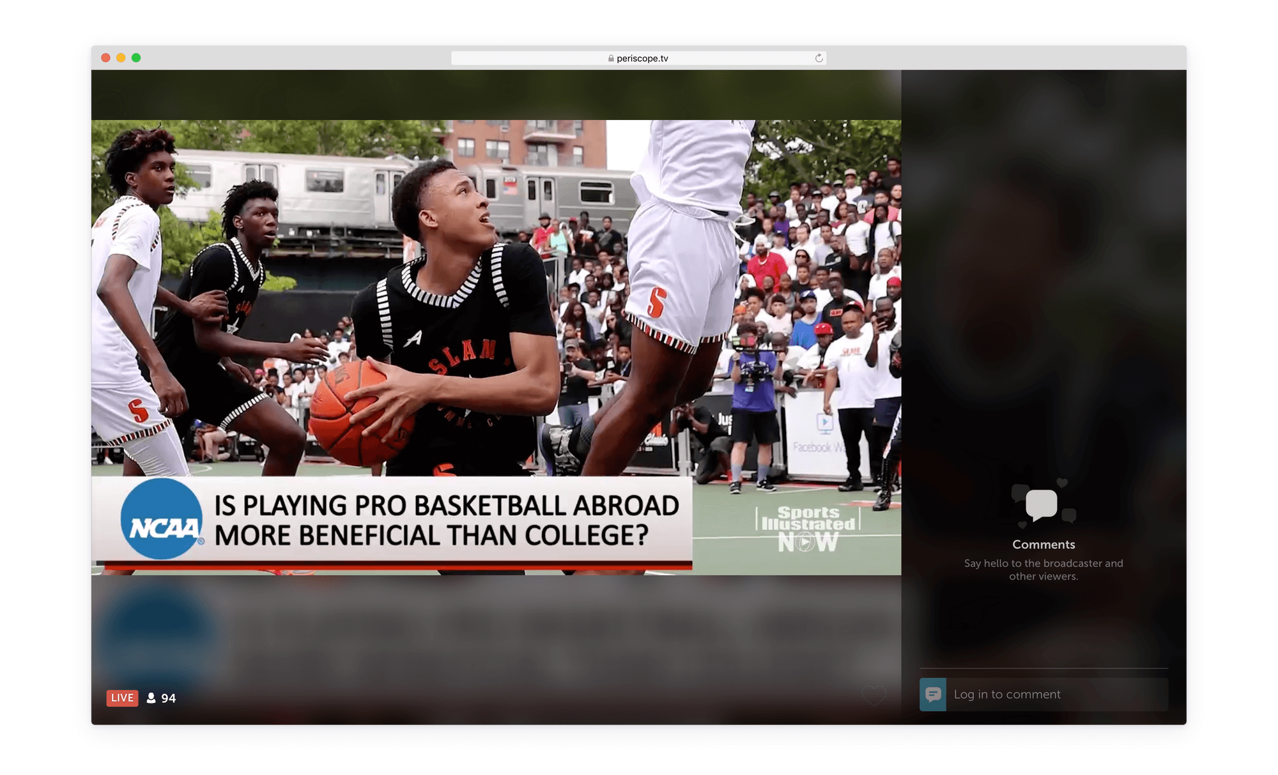This screenshot has width=1278, height=775.
Task: Click the red LIVE badge
Action: click(122, 698)
